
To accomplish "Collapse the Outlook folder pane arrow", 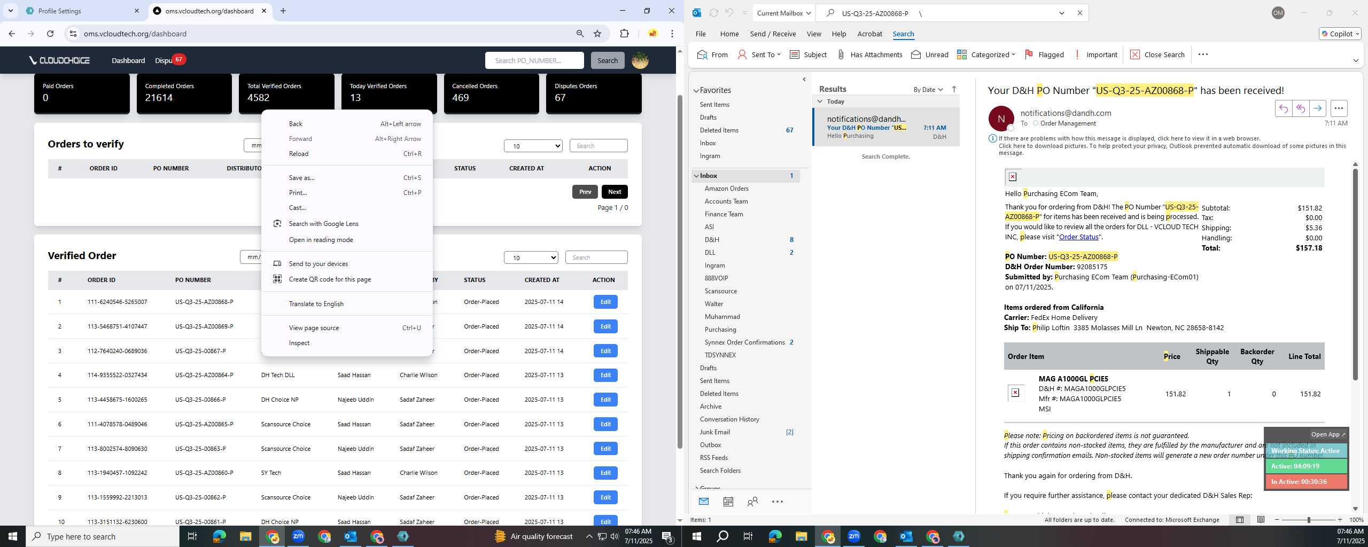I will [804, 80].
